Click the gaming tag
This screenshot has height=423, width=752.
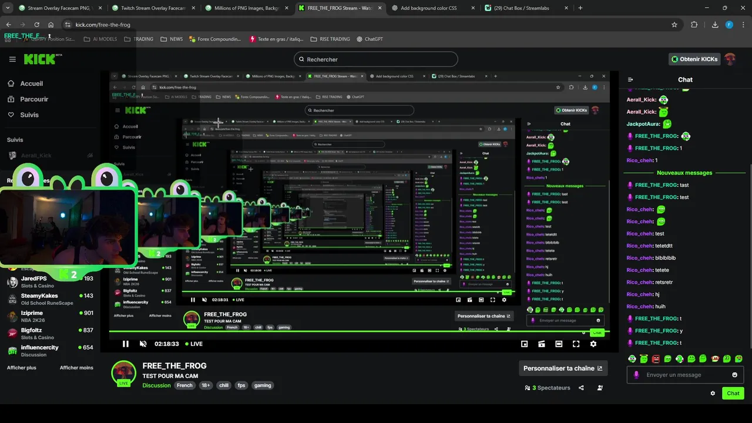coord(263,385)
